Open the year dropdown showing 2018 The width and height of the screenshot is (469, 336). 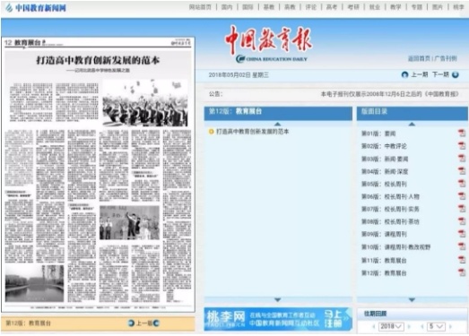pyautogui.click(x=391, y=326)
